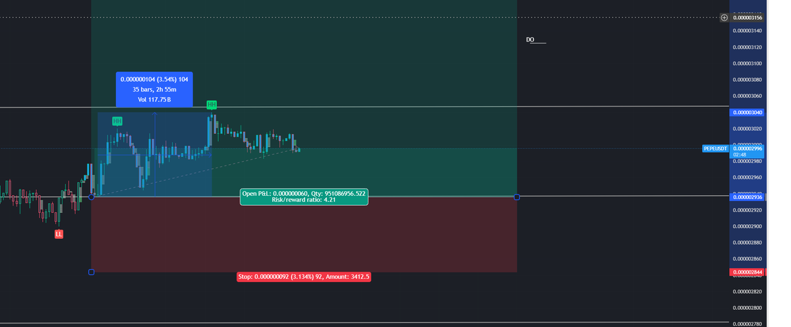This screenshot has height=327, width=791.
Task: Click the 0.000002780 price scale value
Action: pyautogui.click(x=747, y=324)
